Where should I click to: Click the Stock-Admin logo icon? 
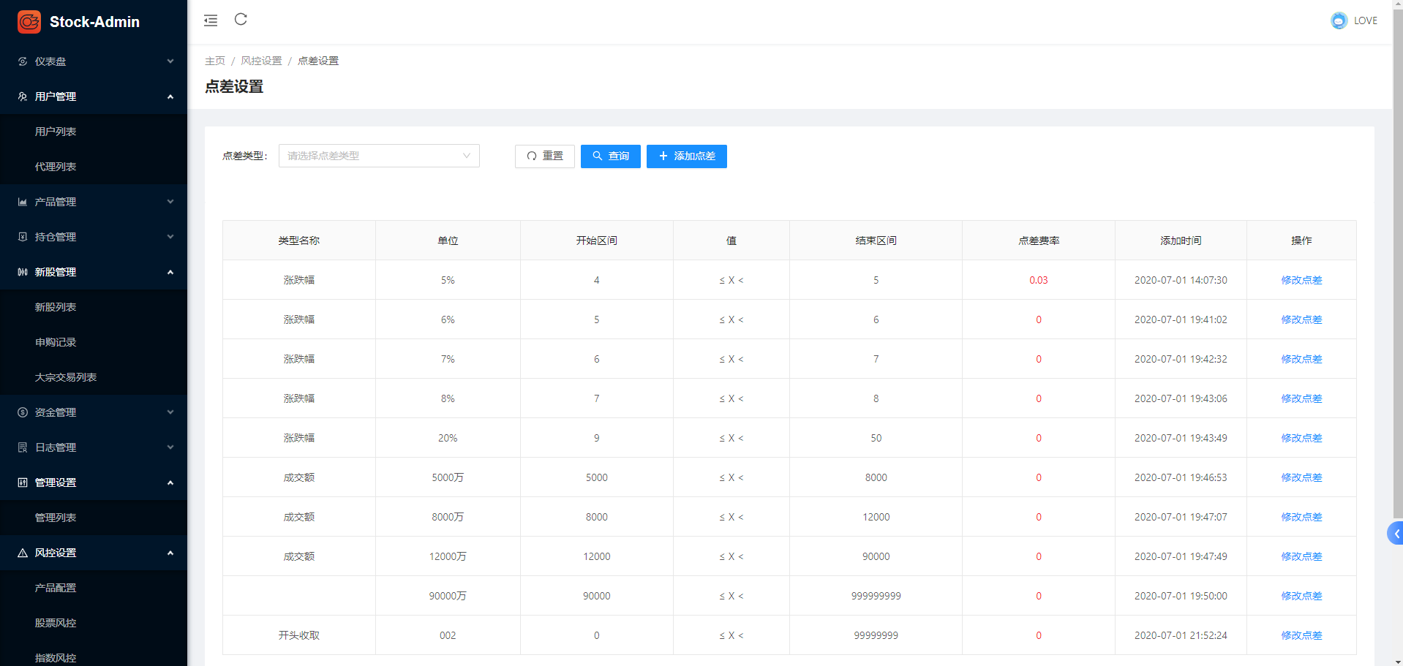[x=29, y=22]
